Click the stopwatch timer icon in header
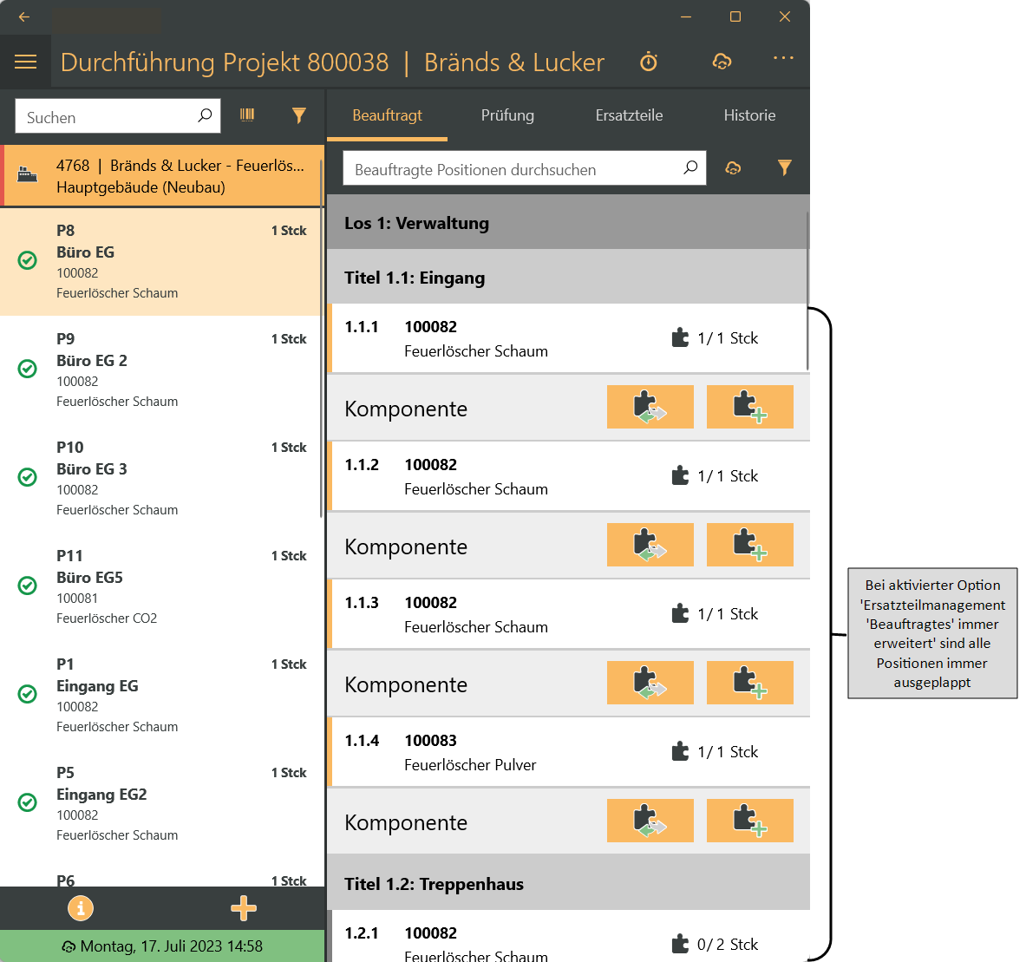Viewport: 1026px width, 962px height. click(x=649, y=62)
